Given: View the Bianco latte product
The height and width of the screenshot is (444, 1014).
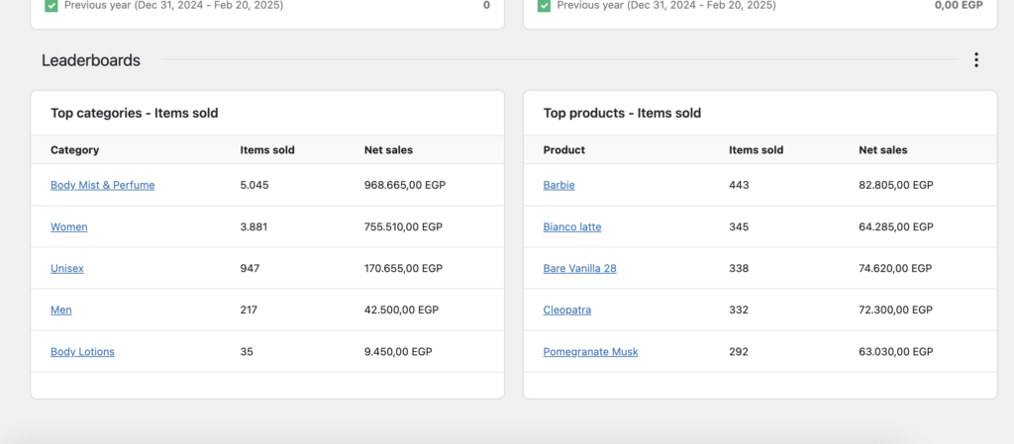Looking at the screenshot, I should tap(571, 226).
